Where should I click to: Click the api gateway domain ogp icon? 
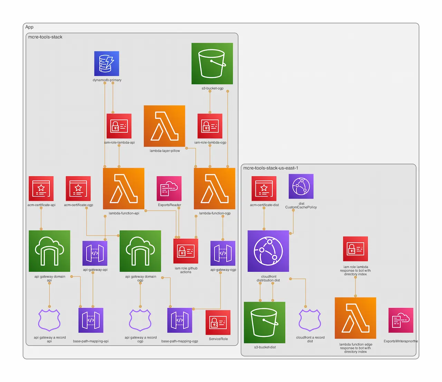click(140, 251)
